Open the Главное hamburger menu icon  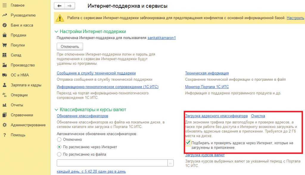pos(4,5)
